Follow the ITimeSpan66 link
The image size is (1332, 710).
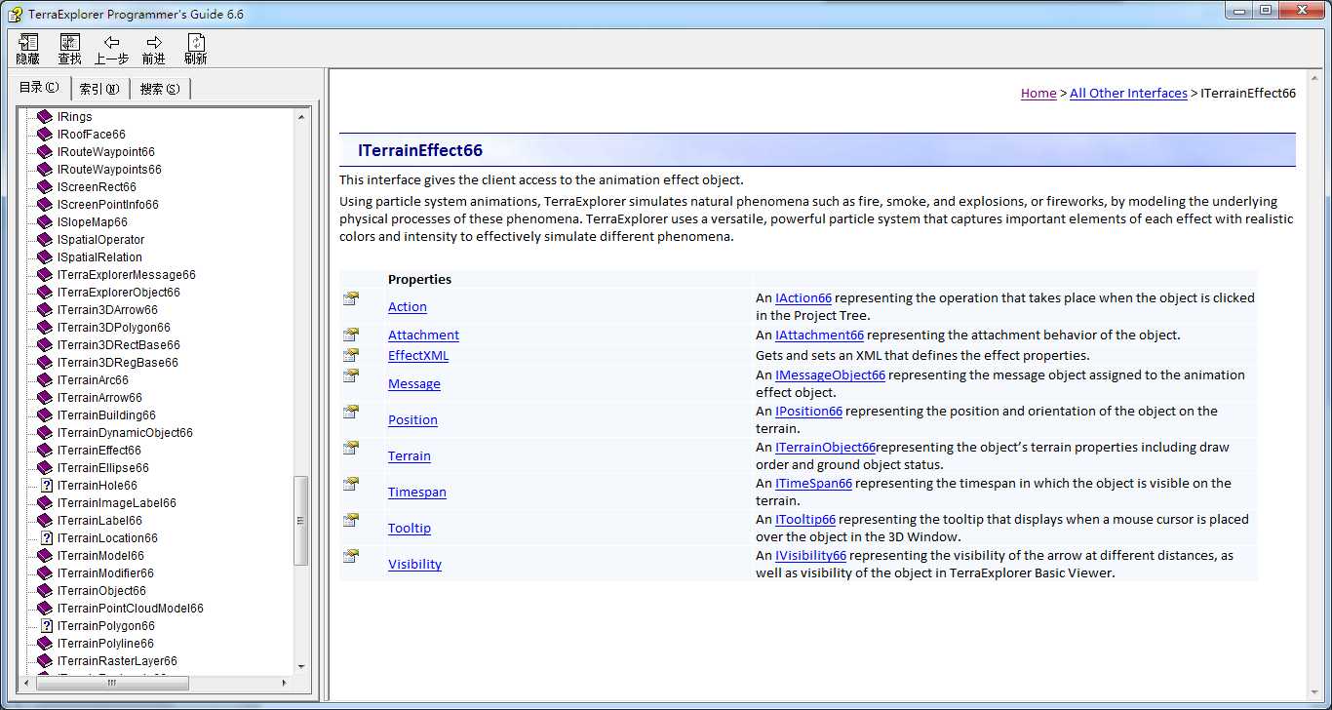813,483
